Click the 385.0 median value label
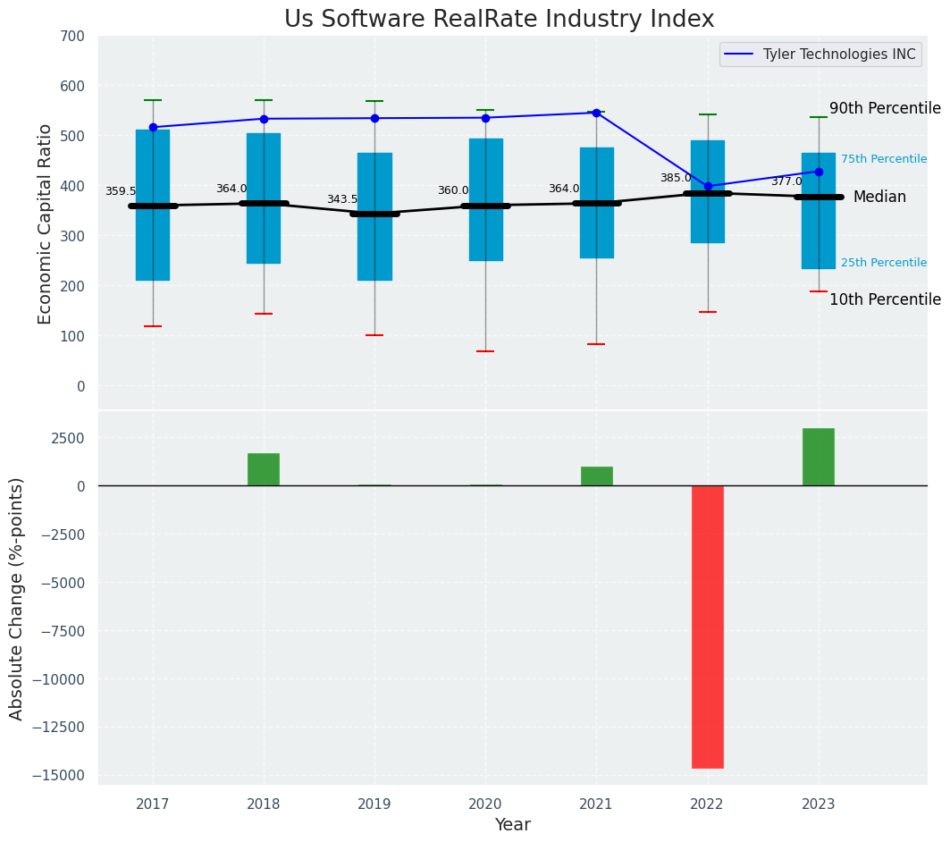Screen dimensions: 950x842 (x=676, y=178)
